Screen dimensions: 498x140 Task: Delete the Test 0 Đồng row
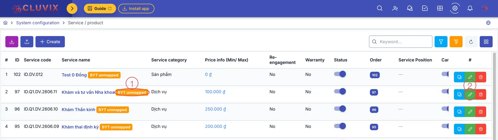[481, 77]
